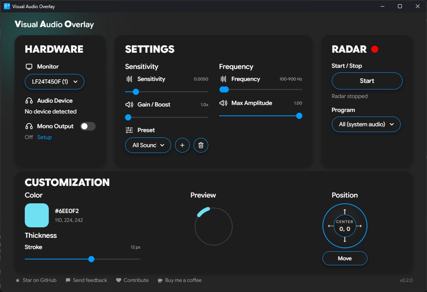Click the Radar stopped status text
427x292 pixels.
point(350,96)
